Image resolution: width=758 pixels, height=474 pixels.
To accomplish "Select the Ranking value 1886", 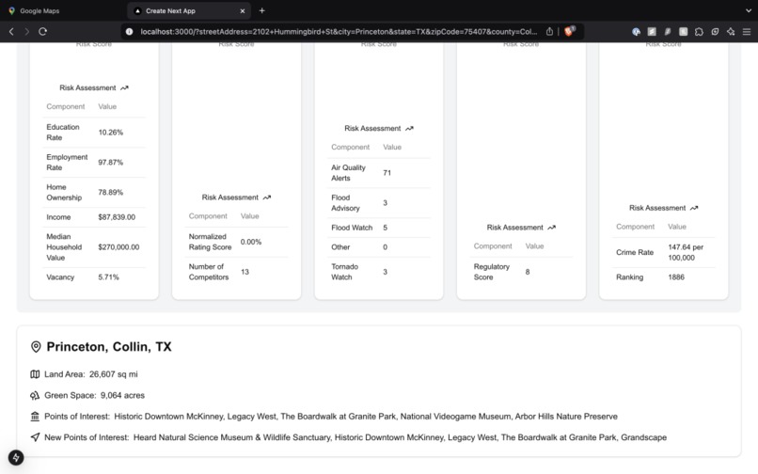I will (676, 277).
